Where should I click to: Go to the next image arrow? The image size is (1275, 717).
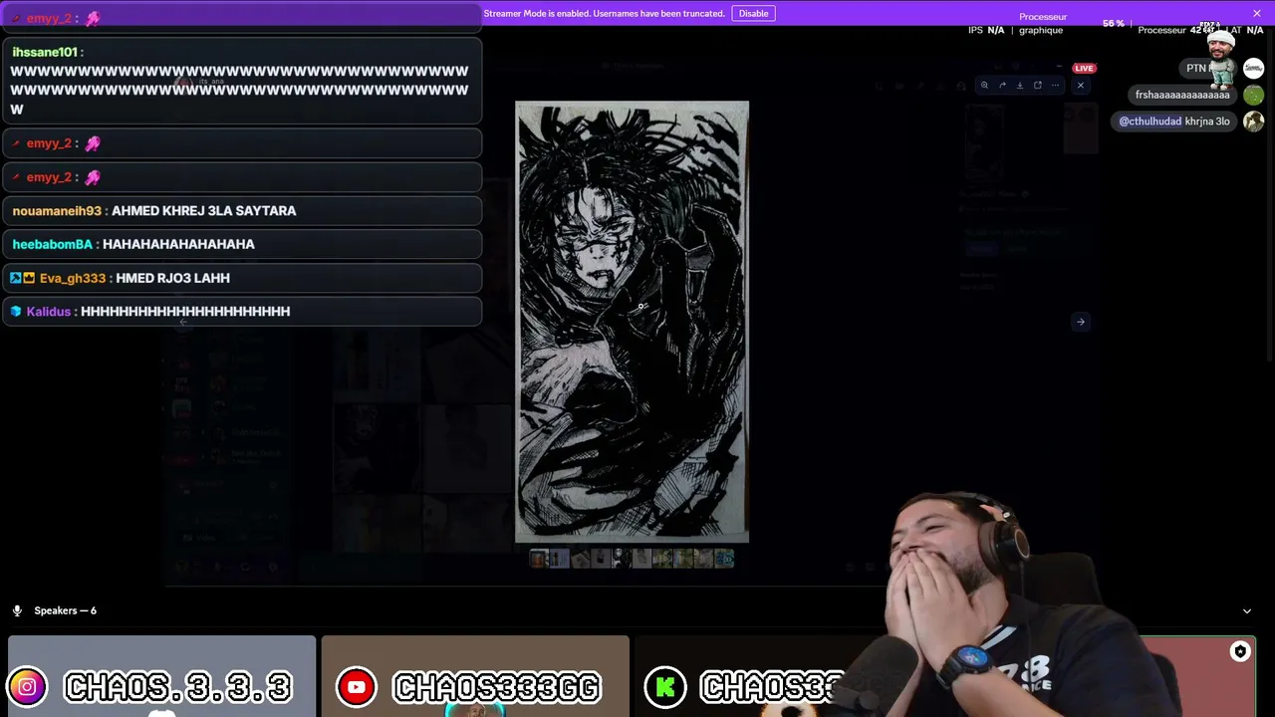point(1080,322)
